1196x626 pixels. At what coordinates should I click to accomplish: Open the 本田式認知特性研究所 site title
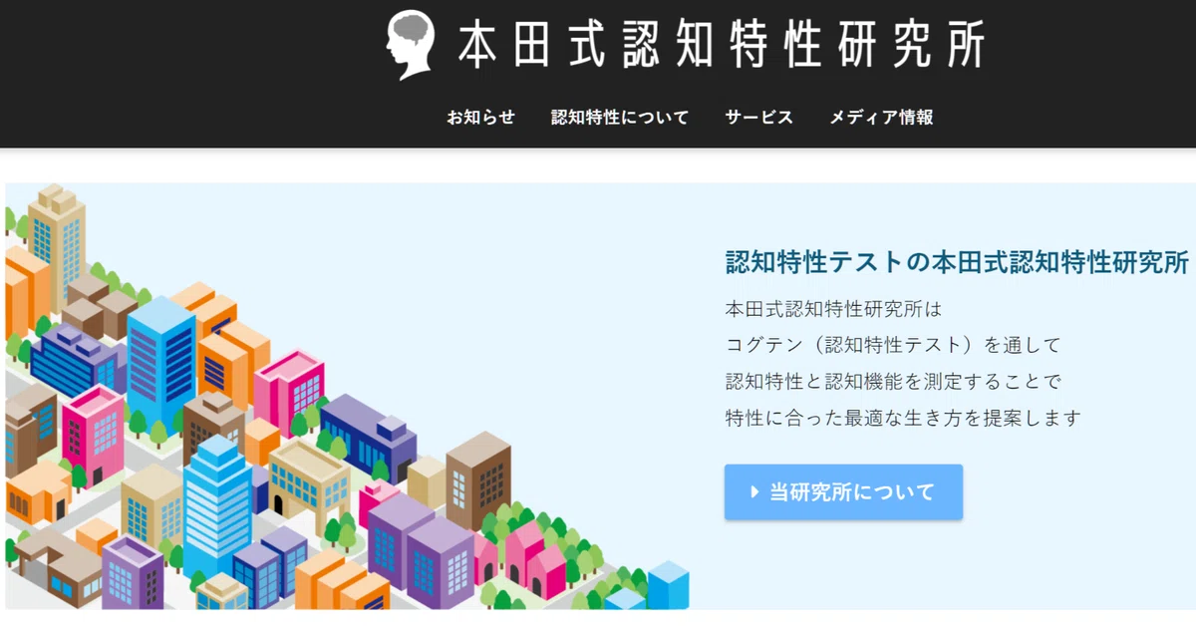coord(723,45)
